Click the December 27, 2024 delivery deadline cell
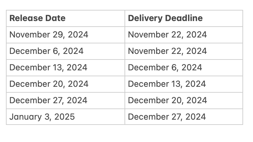The width and height of the screenshot is (253, 142). pyautogui.click(x=184, y=117)
